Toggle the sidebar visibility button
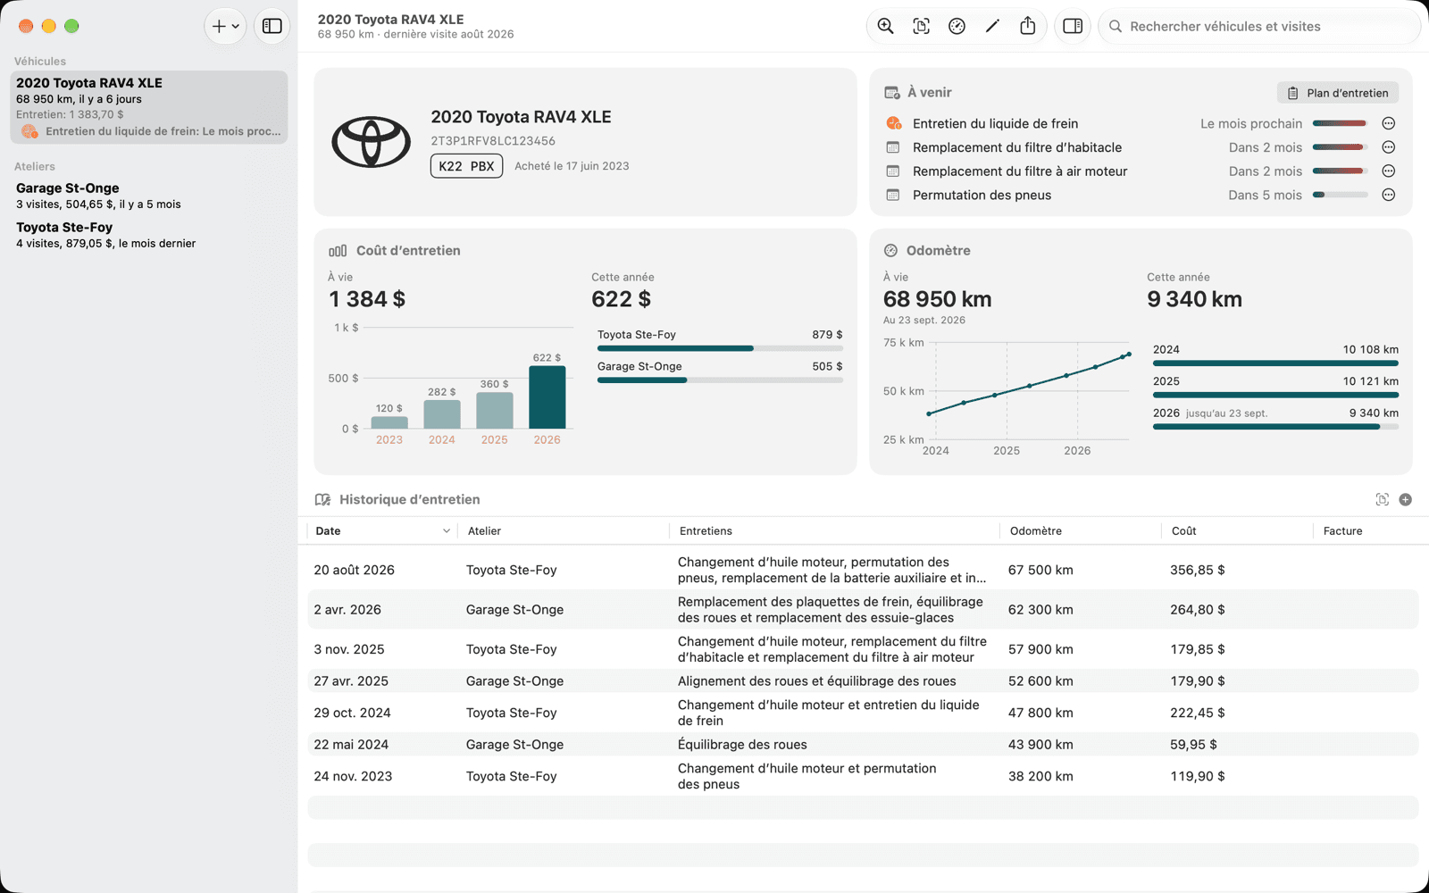 (x=272, y=26)
